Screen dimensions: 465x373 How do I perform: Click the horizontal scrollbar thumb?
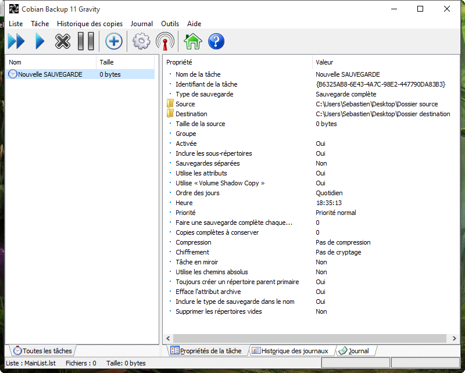[x=310, y=338]
